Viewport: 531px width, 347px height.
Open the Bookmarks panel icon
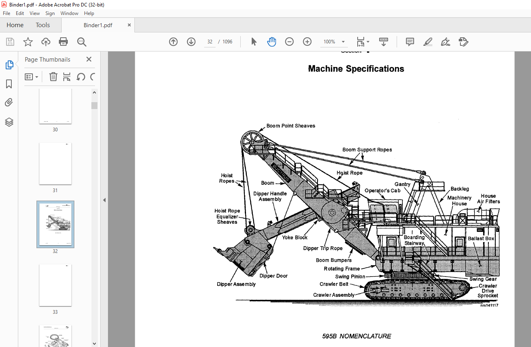pyautogui.click(x=9, y=84)
